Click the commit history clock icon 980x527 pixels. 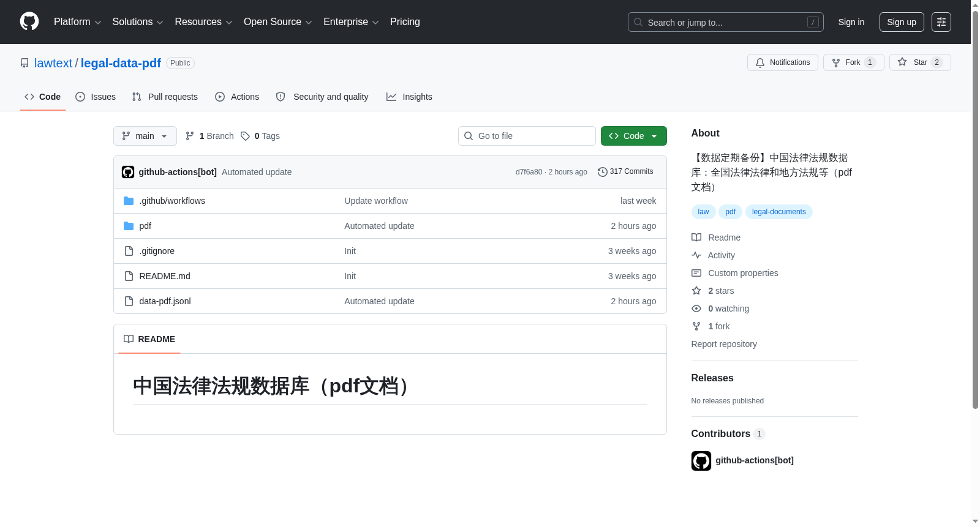coord(602,172)
